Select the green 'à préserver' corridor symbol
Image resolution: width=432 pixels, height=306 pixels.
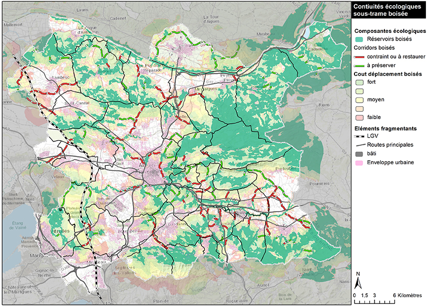point(359,65)
